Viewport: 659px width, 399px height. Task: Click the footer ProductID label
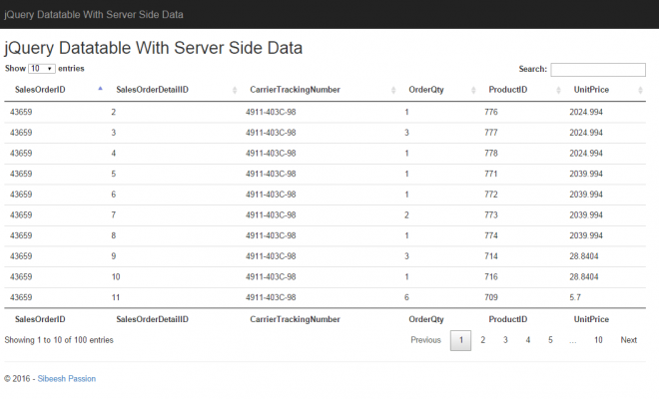(x=507, y=319)
